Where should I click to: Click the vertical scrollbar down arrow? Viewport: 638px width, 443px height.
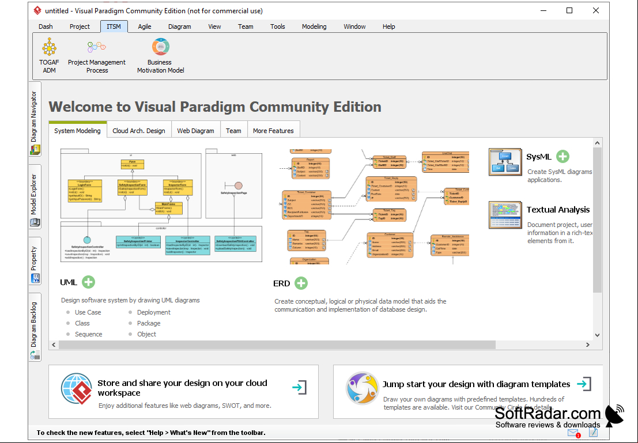pyautogui.click(x=597, y=335)
